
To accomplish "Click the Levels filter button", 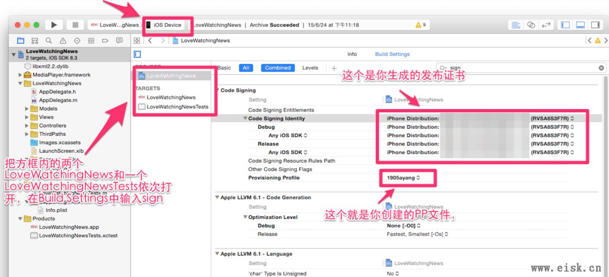I will [310, 68].
